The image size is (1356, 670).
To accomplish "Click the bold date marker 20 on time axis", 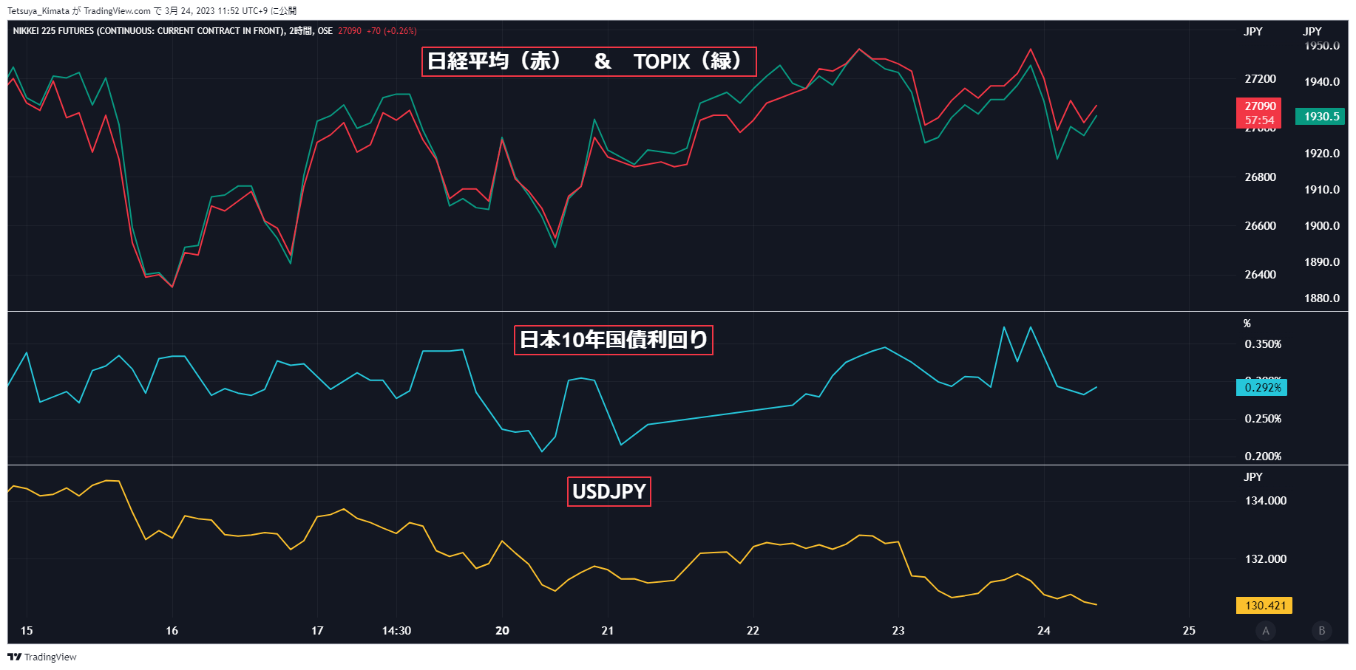I will pos(502,631).
